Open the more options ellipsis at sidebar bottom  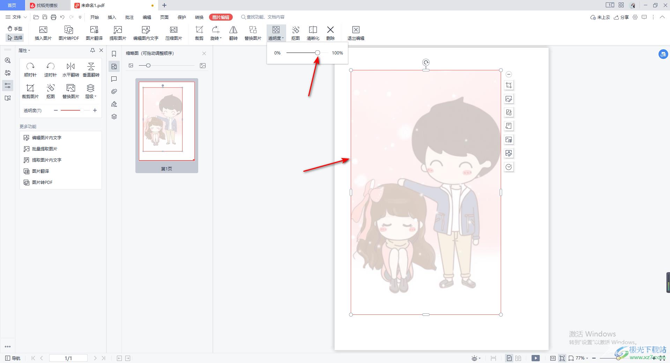click(x=8, y=347)
